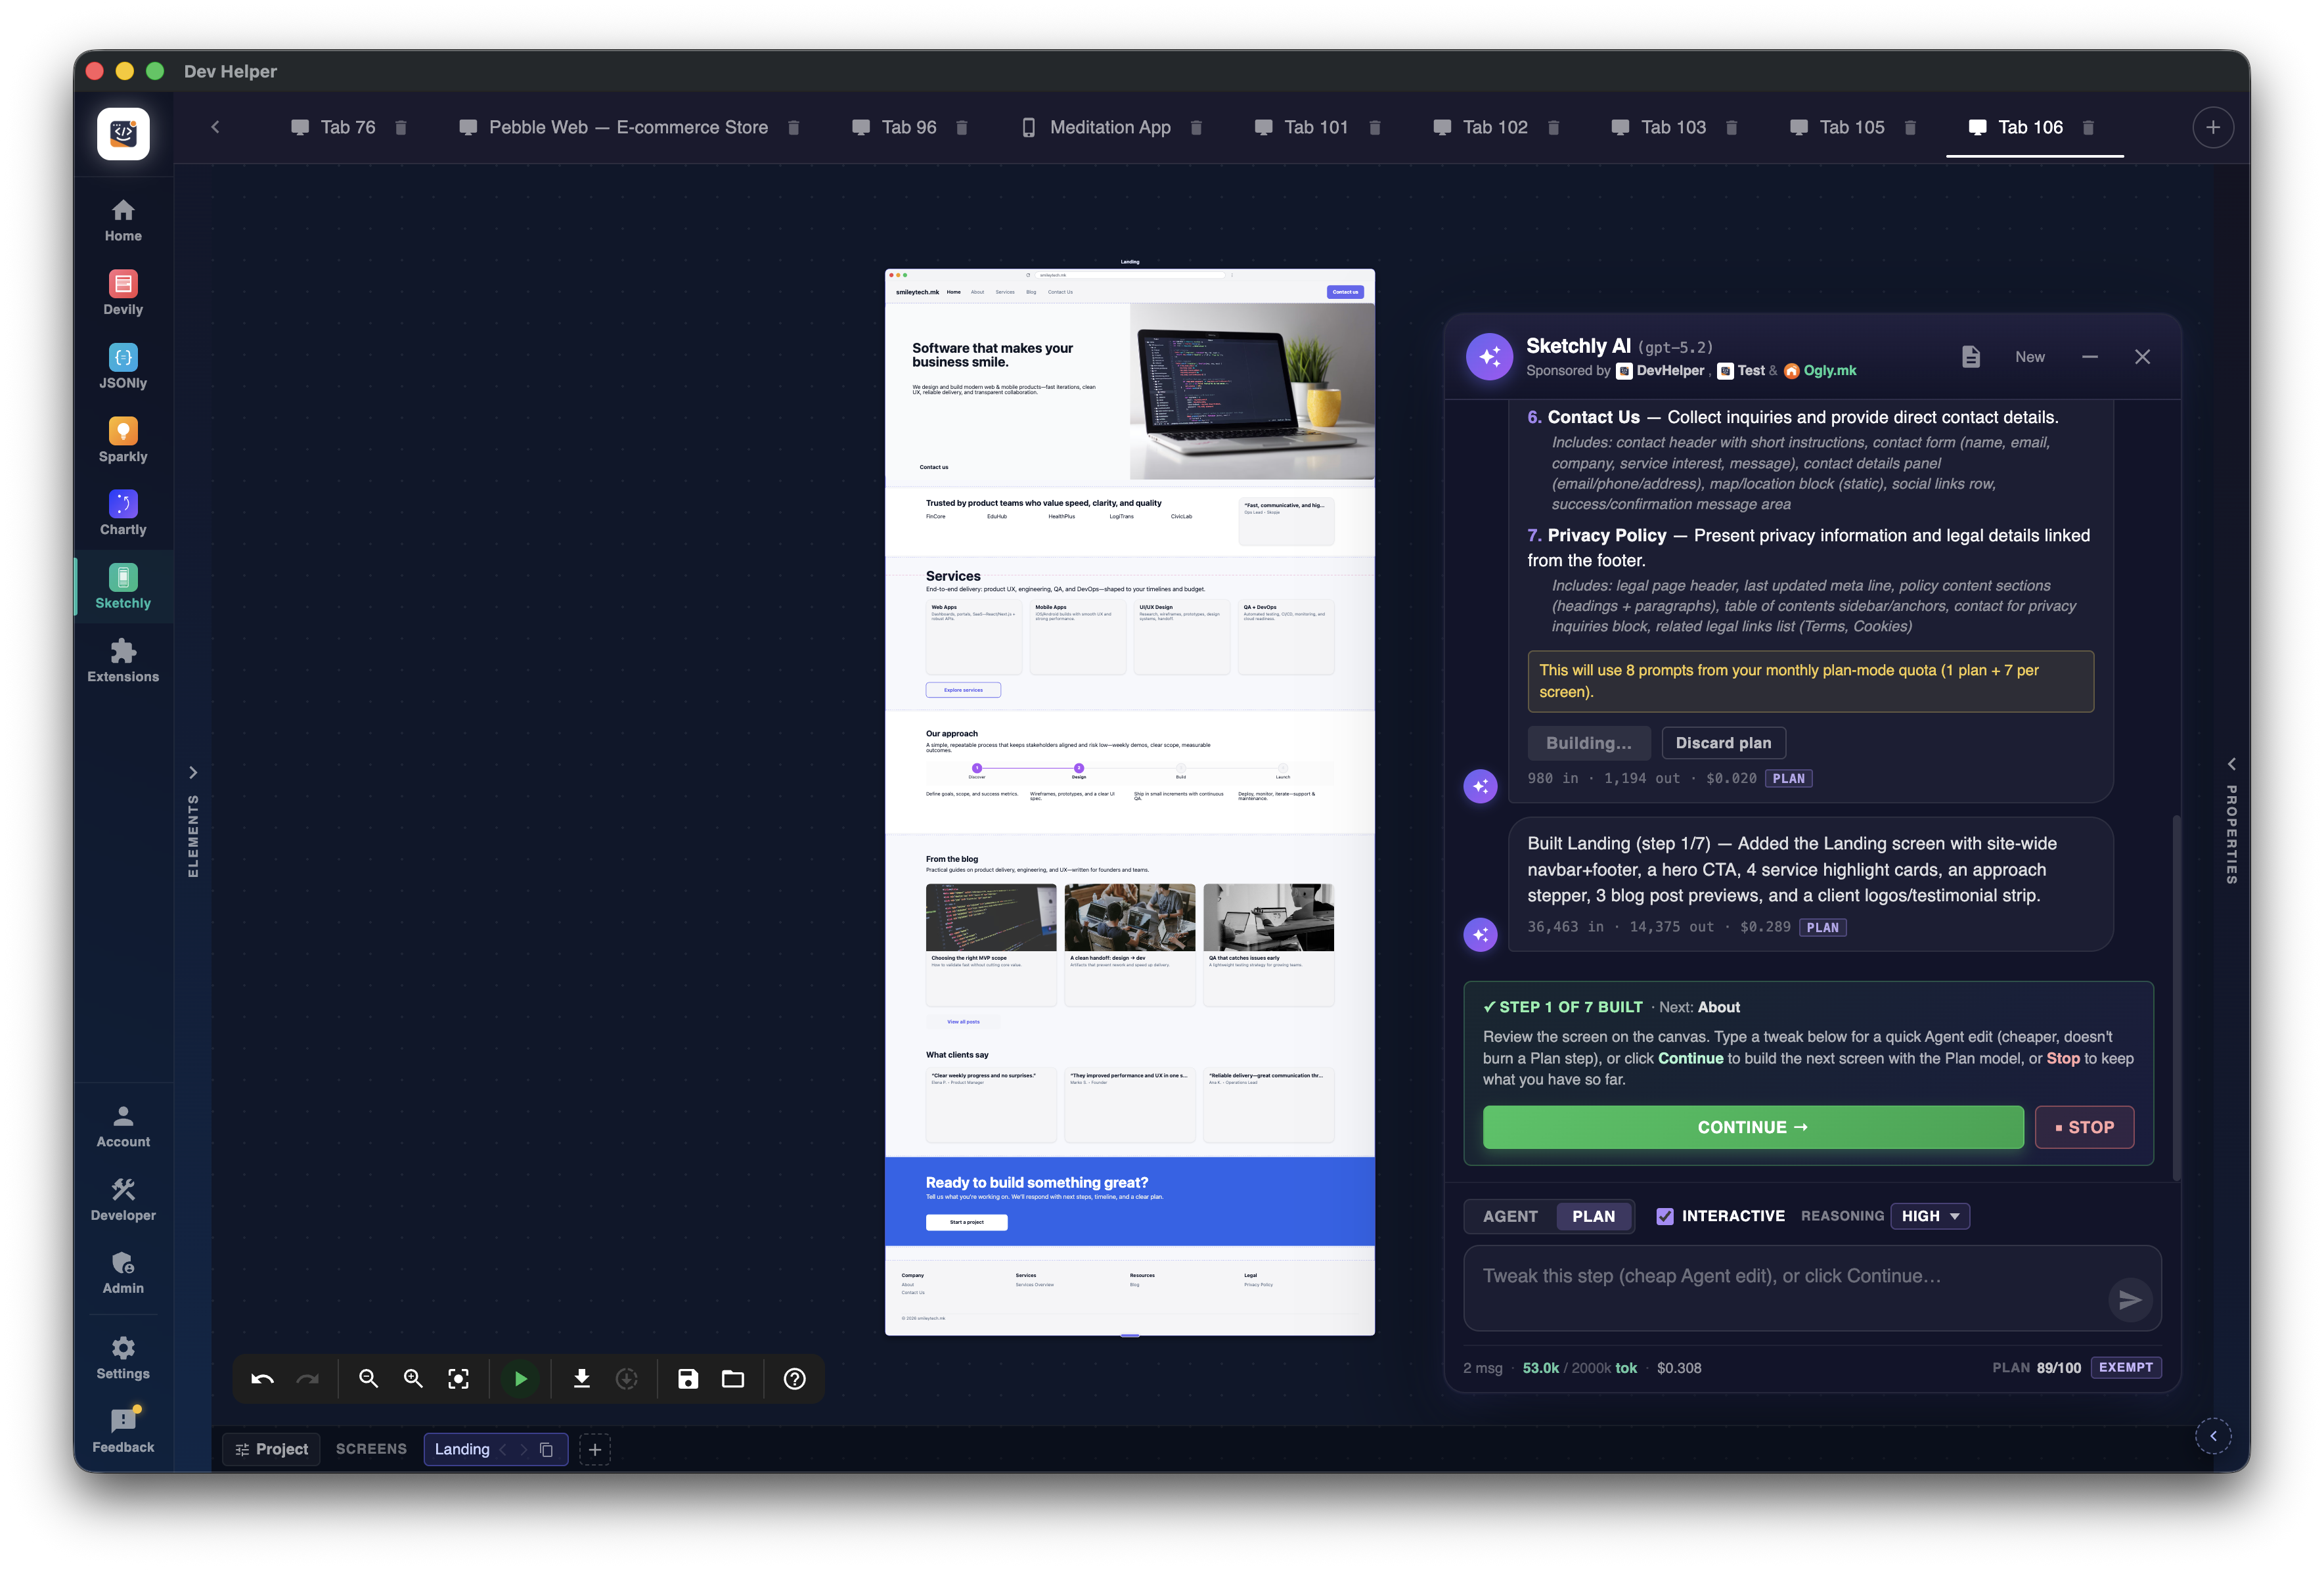Fit the canvas to screen
The width and height of the screenshot is (2324, 1570).
click(458, 1378)
